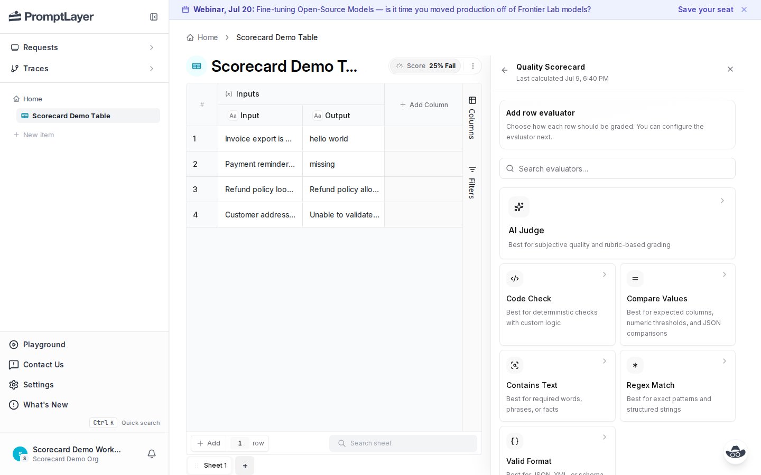Click the Valid Format braces icon
Screen dimensions: 761x475
(x=515, y=441)
